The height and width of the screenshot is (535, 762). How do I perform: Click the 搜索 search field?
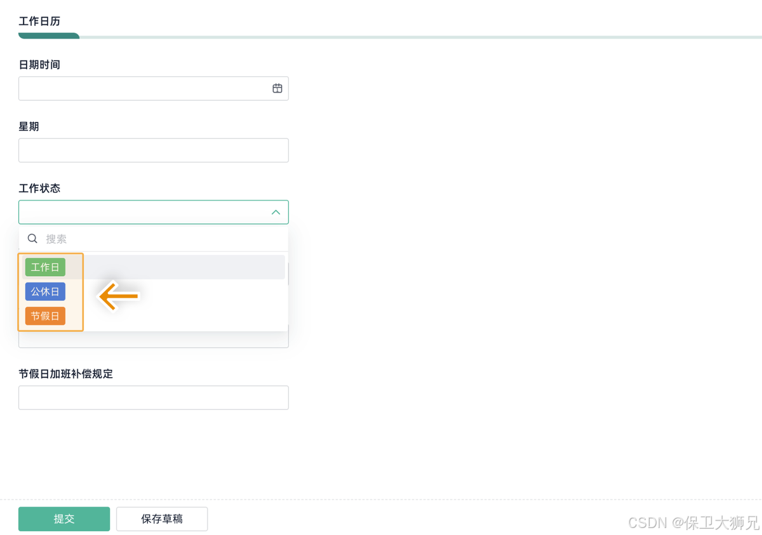coord(154,239)
